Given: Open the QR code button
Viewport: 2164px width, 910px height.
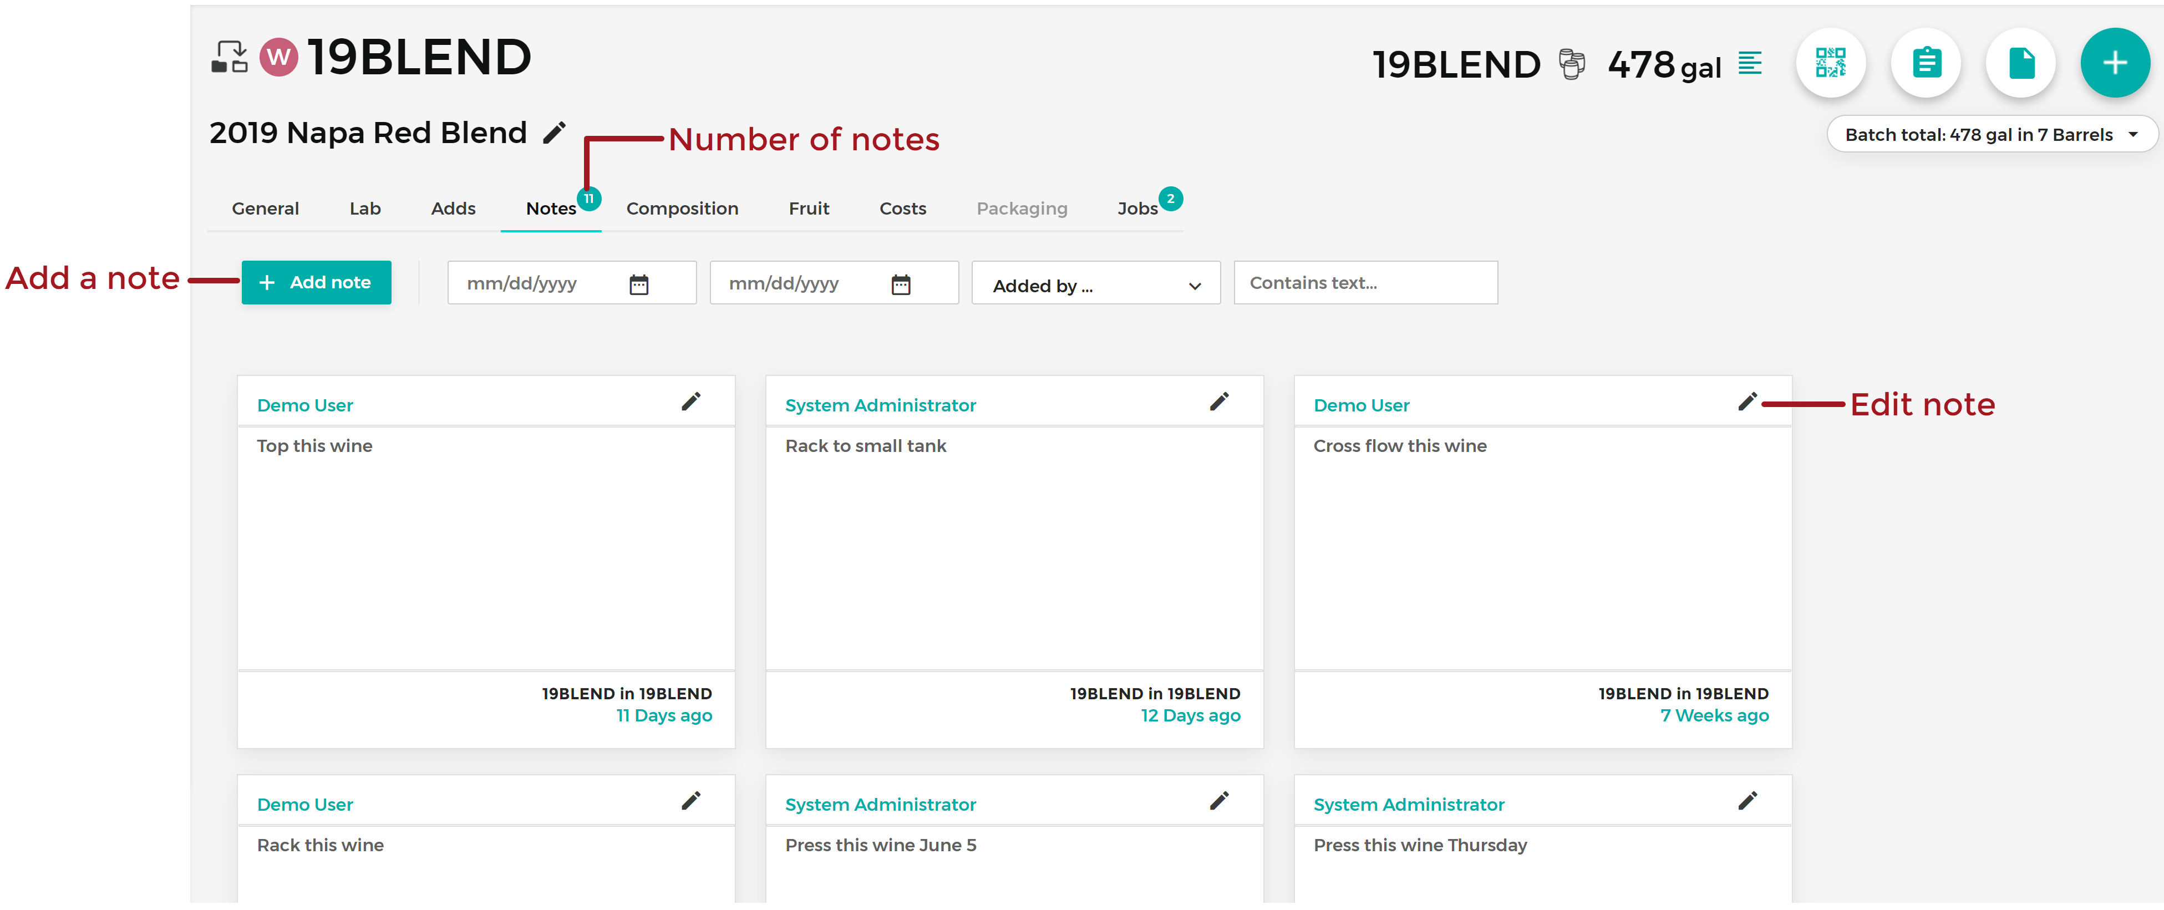Looking at the screenshot, I should (x=1831, y=63).
